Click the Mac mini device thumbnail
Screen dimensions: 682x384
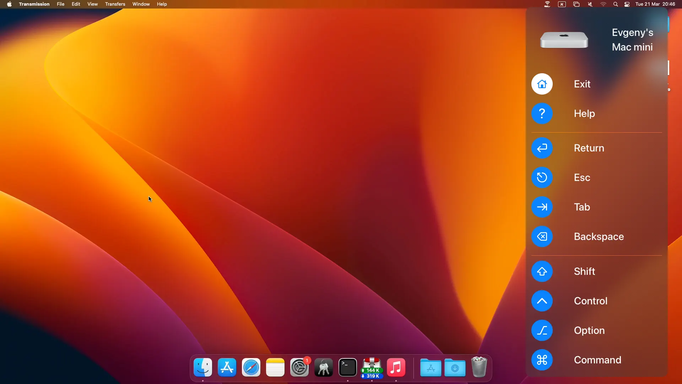pos(564,40)
